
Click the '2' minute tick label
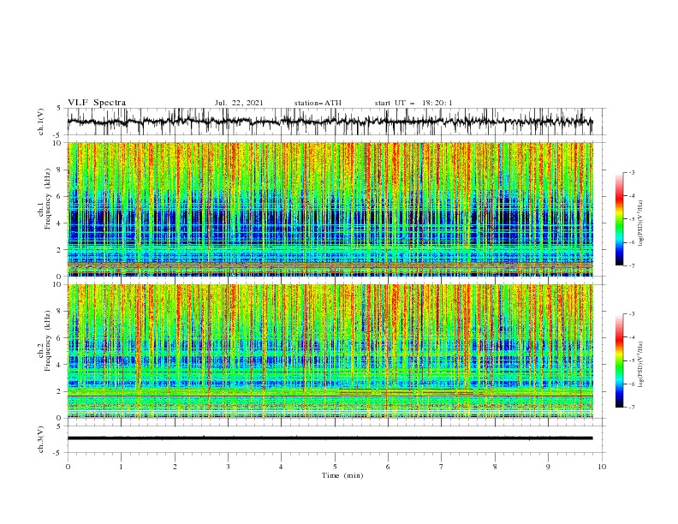[x=175, y=467]
